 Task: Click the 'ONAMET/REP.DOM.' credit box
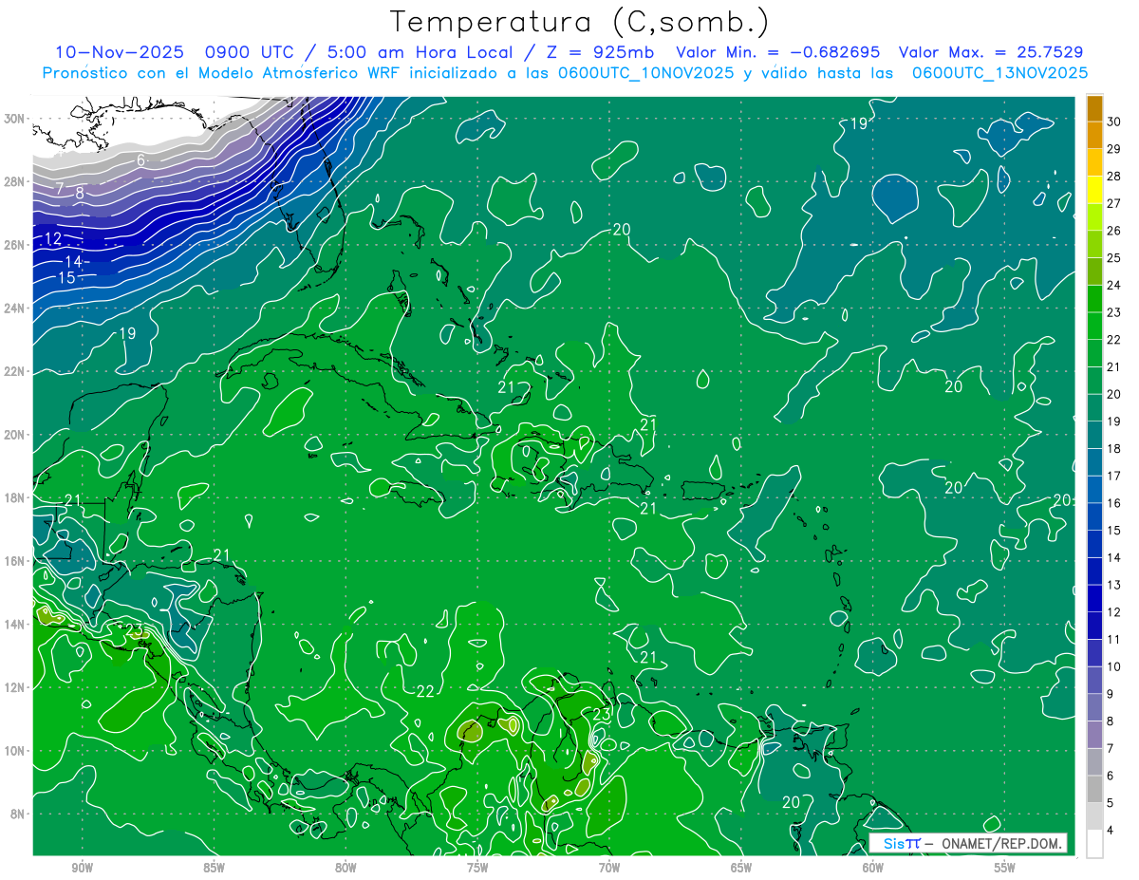(x=968, y=843)
